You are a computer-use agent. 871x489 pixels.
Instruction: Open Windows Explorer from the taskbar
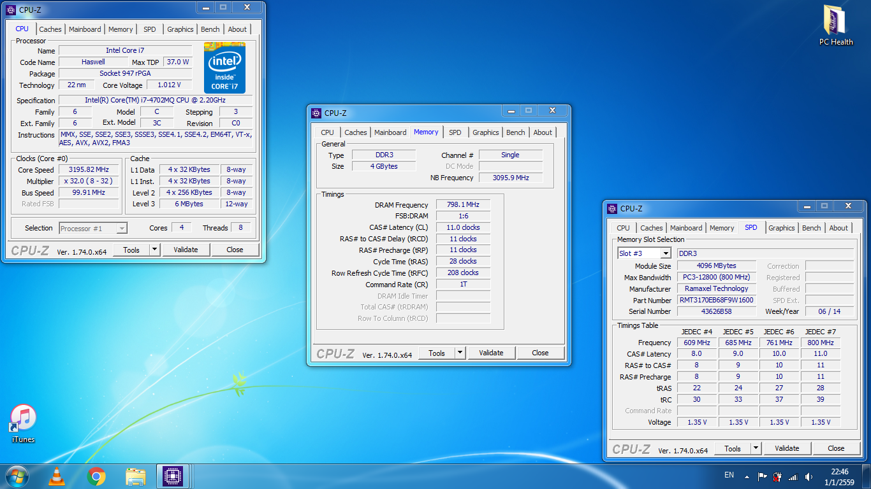click(135, 476)
